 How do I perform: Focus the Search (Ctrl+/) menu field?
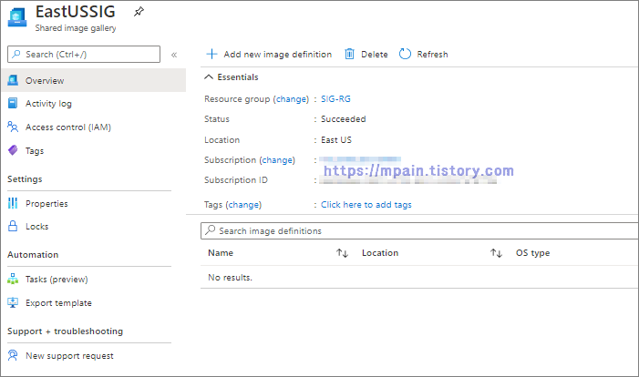pyautogui.click(x=84, y=54)
